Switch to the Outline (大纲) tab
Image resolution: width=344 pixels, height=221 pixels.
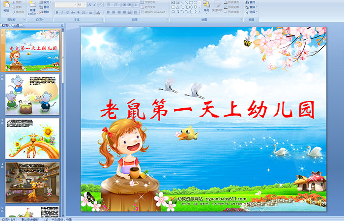[16, 25]
